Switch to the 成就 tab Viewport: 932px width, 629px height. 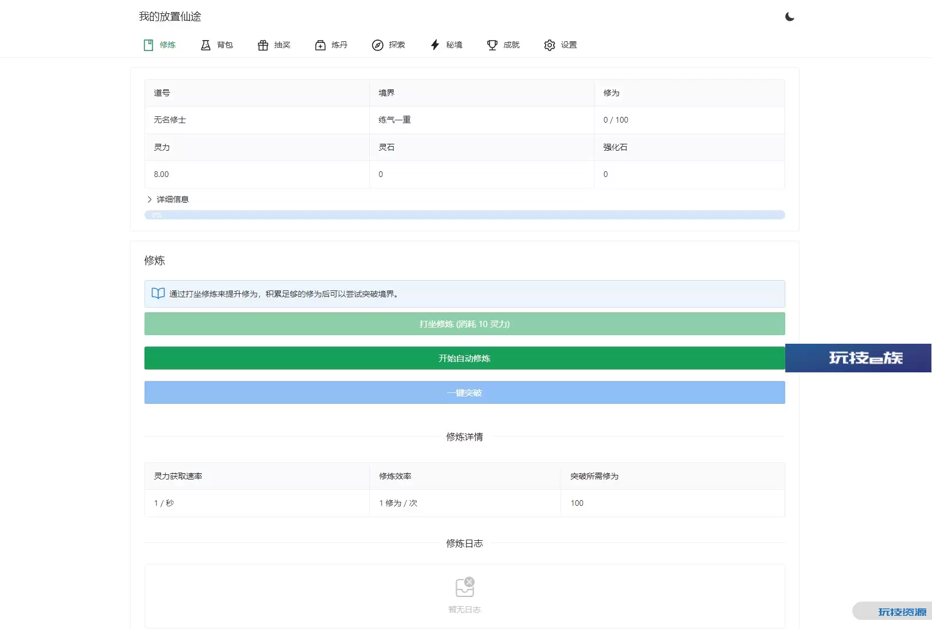(x=503, y=45)
